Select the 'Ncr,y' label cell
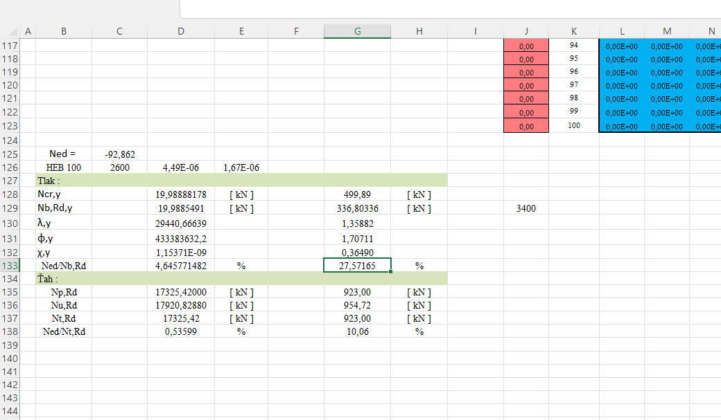 [64, 194]
